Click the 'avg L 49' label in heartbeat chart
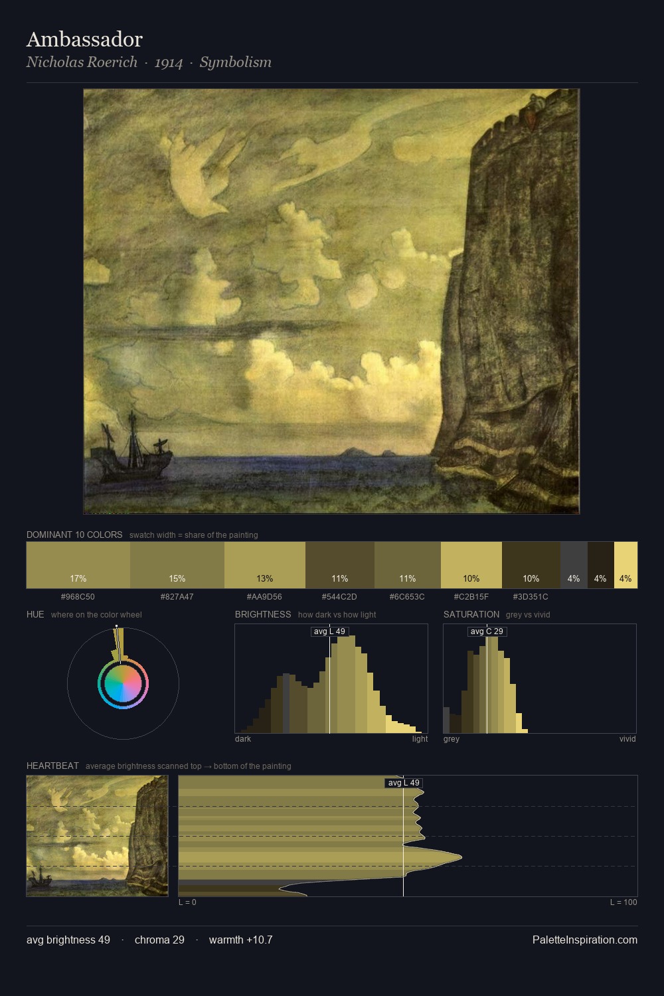This screenshot has height=996, width=664. click(x=404, y=783)
